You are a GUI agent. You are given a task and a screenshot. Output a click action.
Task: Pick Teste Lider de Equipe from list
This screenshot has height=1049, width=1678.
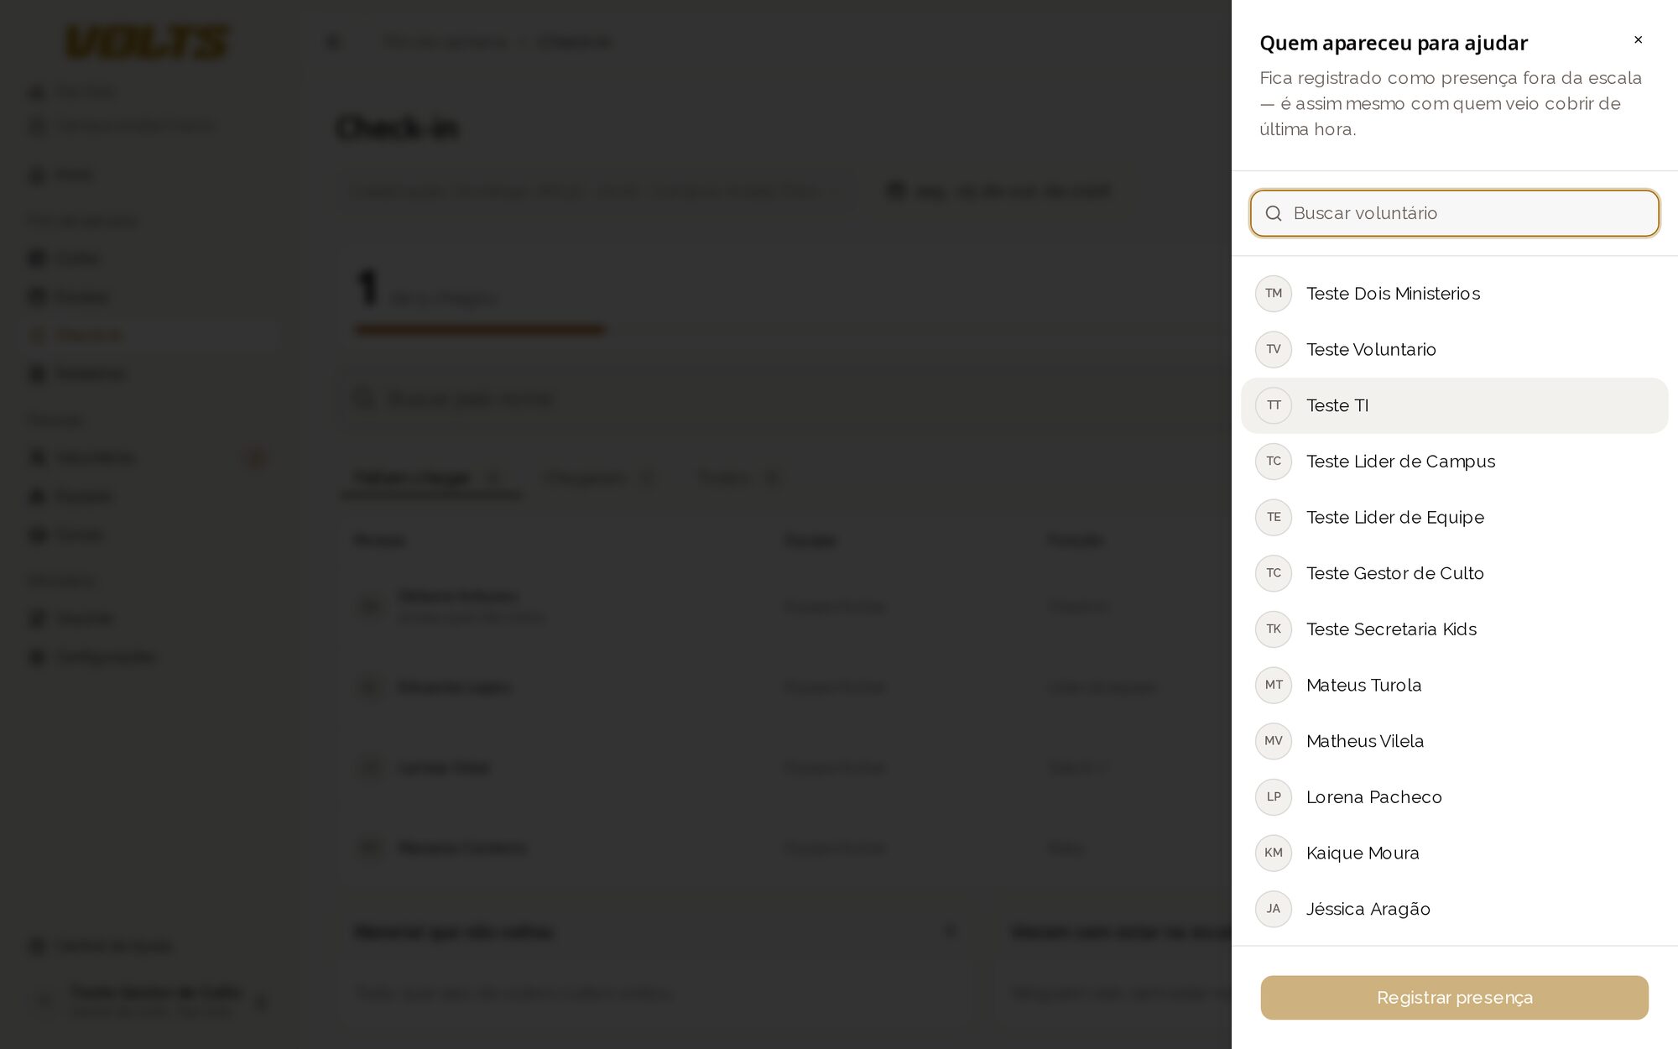coord(1454,517)
